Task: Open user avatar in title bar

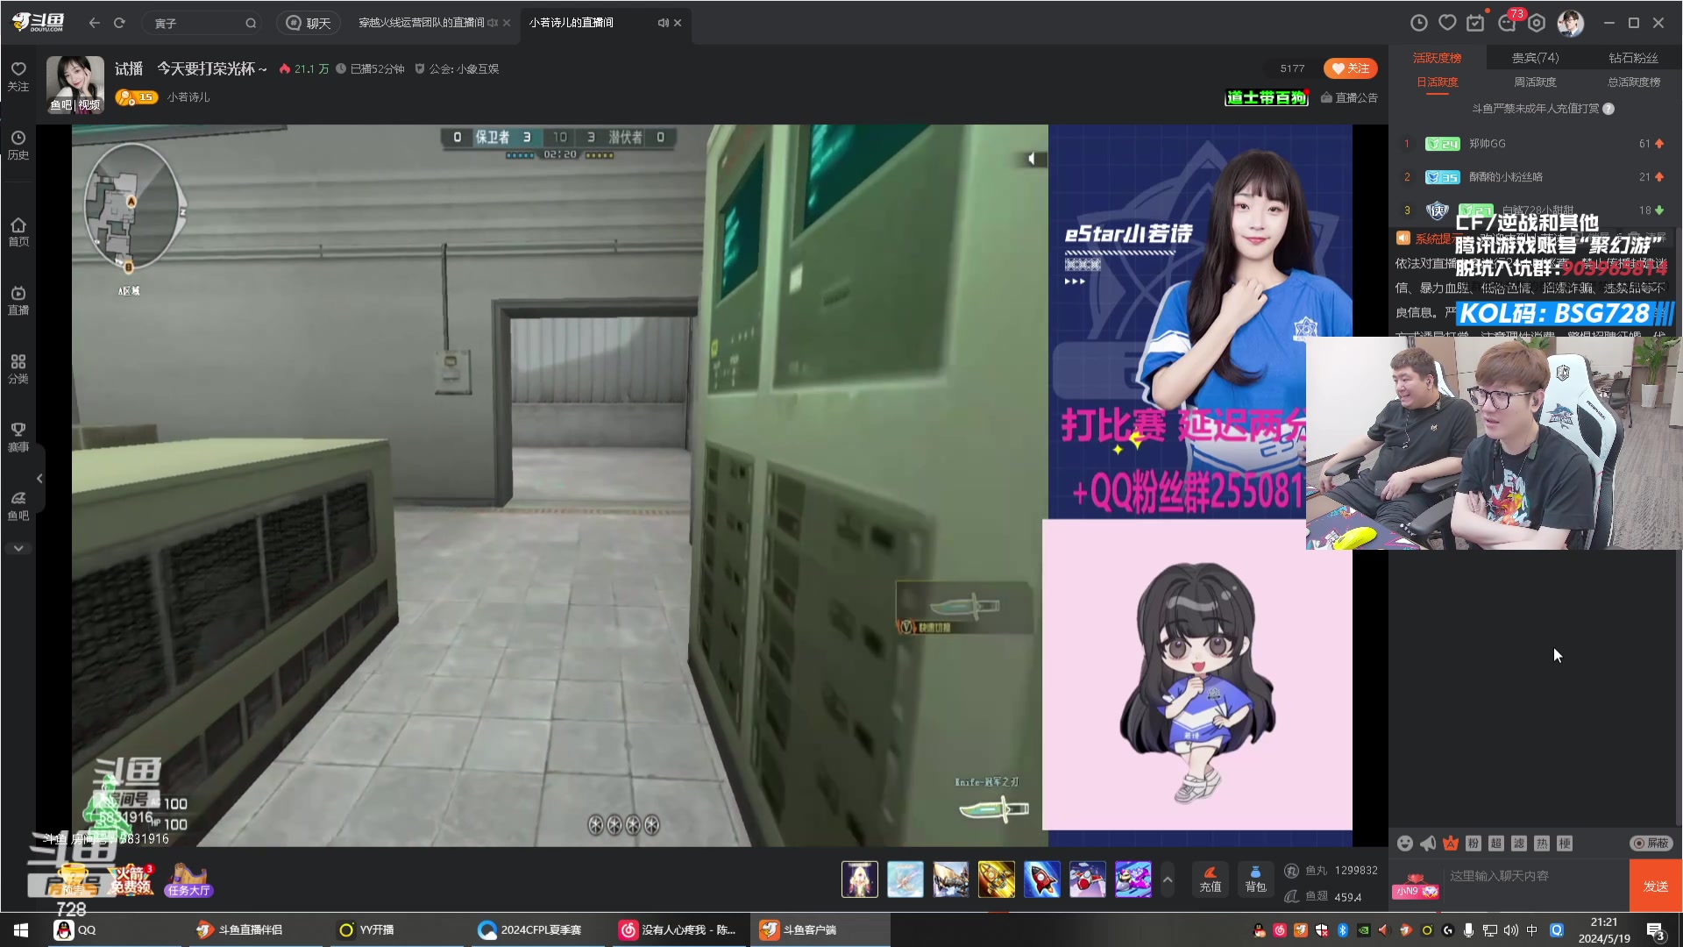Action: point(1570,23)
